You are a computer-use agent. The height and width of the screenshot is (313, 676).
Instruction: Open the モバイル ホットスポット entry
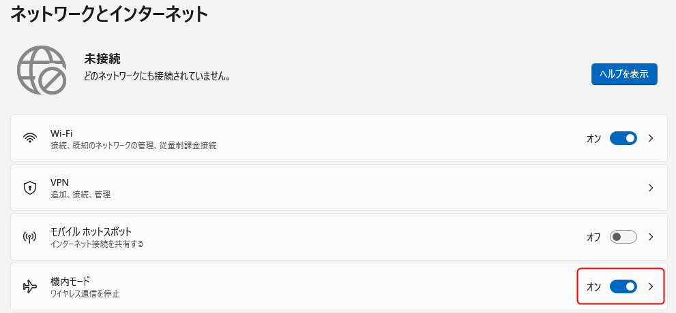[x=91, y=231]
